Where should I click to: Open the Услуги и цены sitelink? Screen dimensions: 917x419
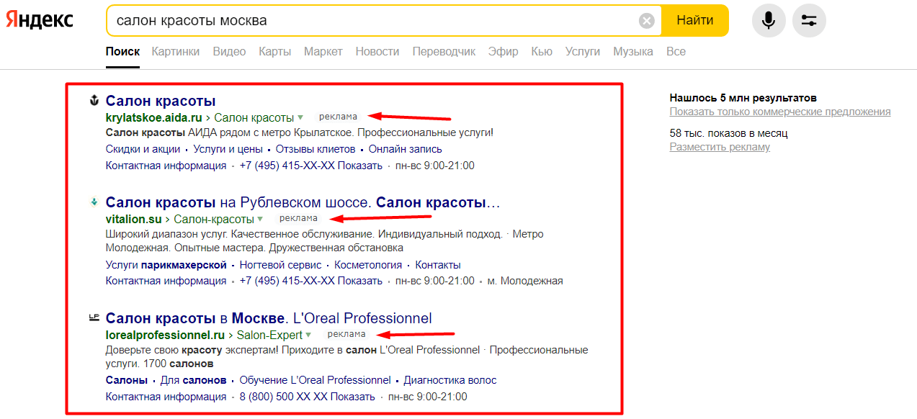228,149
